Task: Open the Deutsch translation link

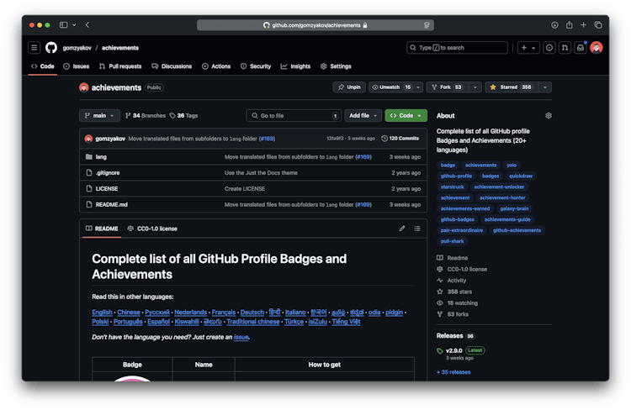Action: (252, 313)
